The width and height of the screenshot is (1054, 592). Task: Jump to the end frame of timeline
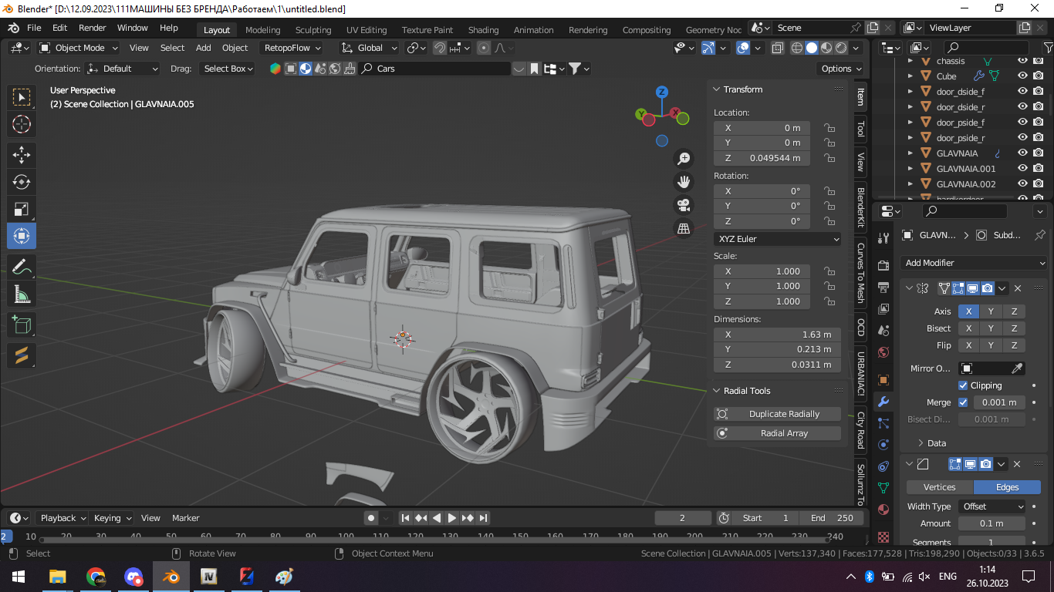click(484, 518)
